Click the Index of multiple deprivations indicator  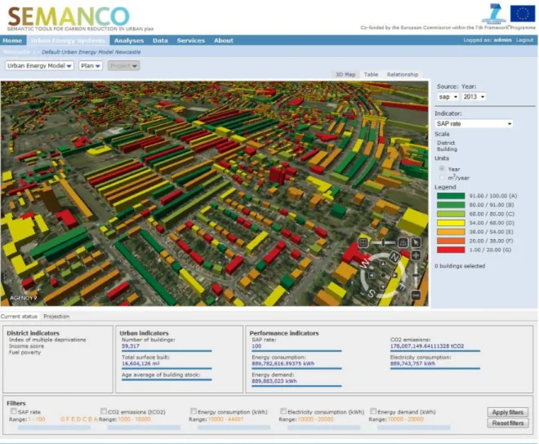click(x=47, y=340)
